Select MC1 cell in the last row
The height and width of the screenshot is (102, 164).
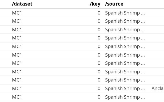[17, 97]
